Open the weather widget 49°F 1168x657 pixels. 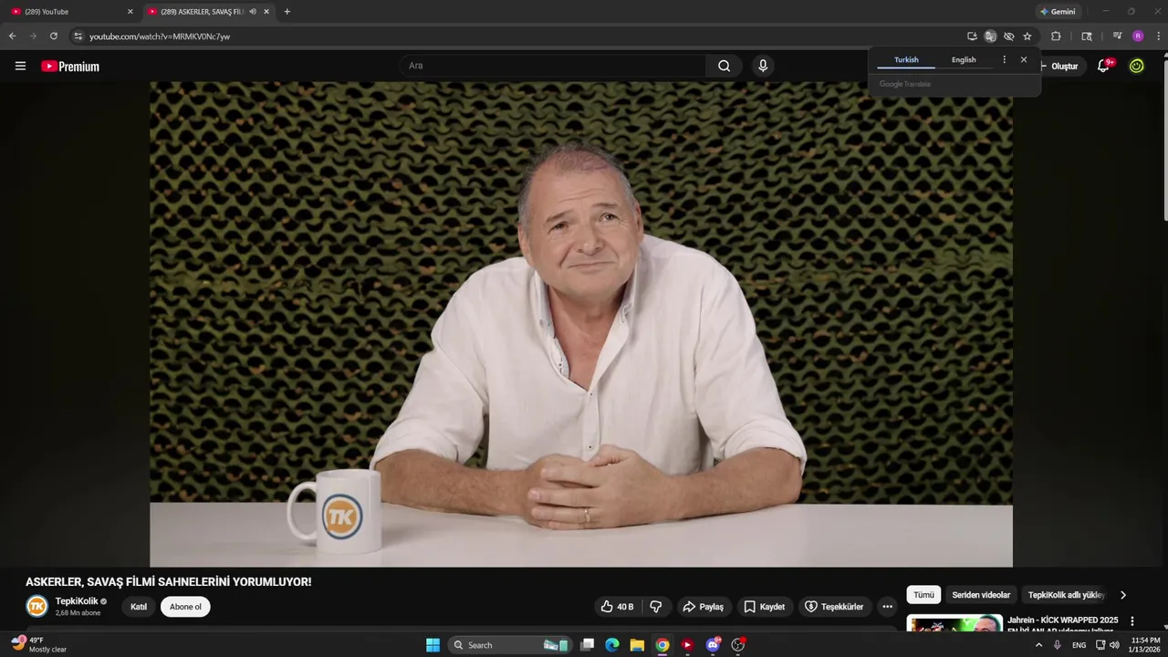pyautogui.click(x=39, y=644)
